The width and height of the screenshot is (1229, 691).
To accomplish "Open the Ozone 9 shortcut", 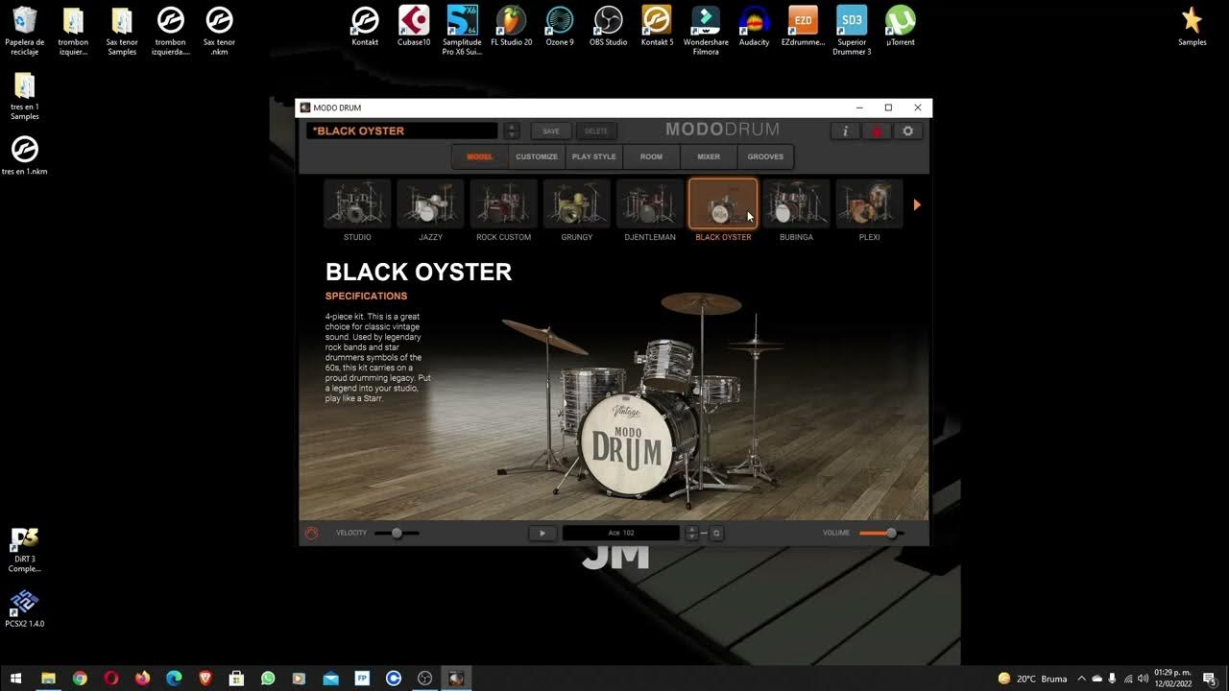I will (559, 27).
